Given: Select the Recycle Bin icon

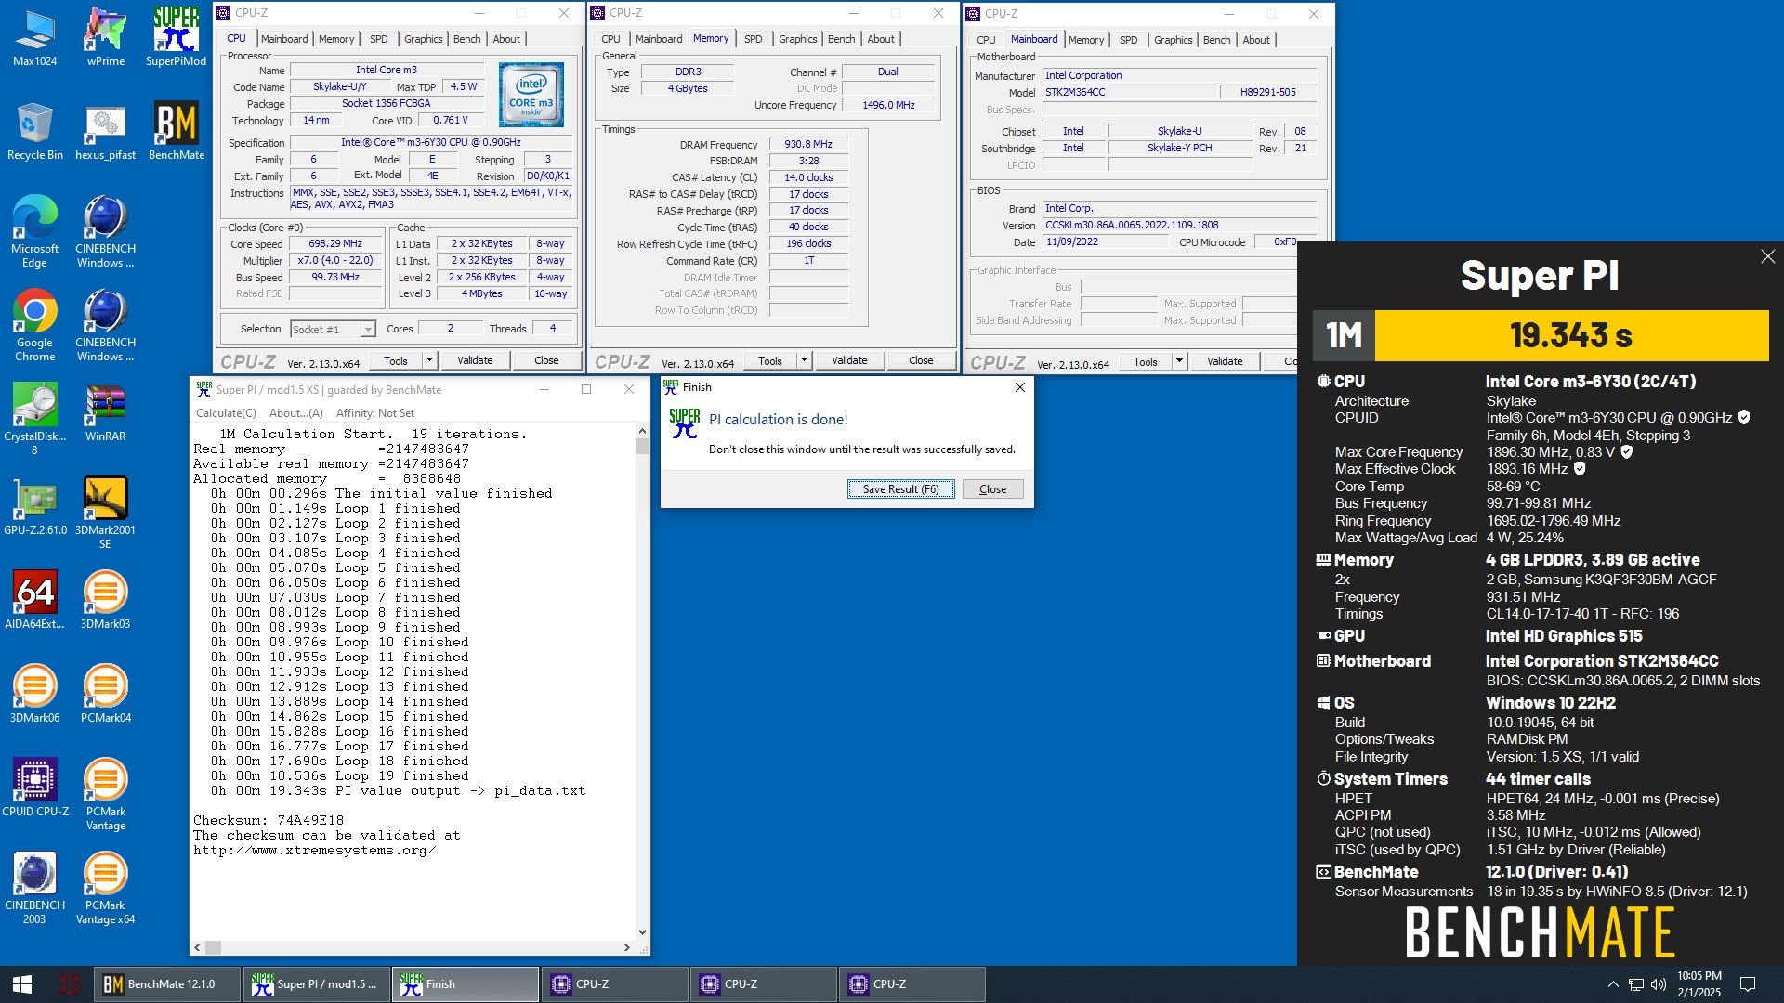Looking at the screenshot, I should click(34, 131).
